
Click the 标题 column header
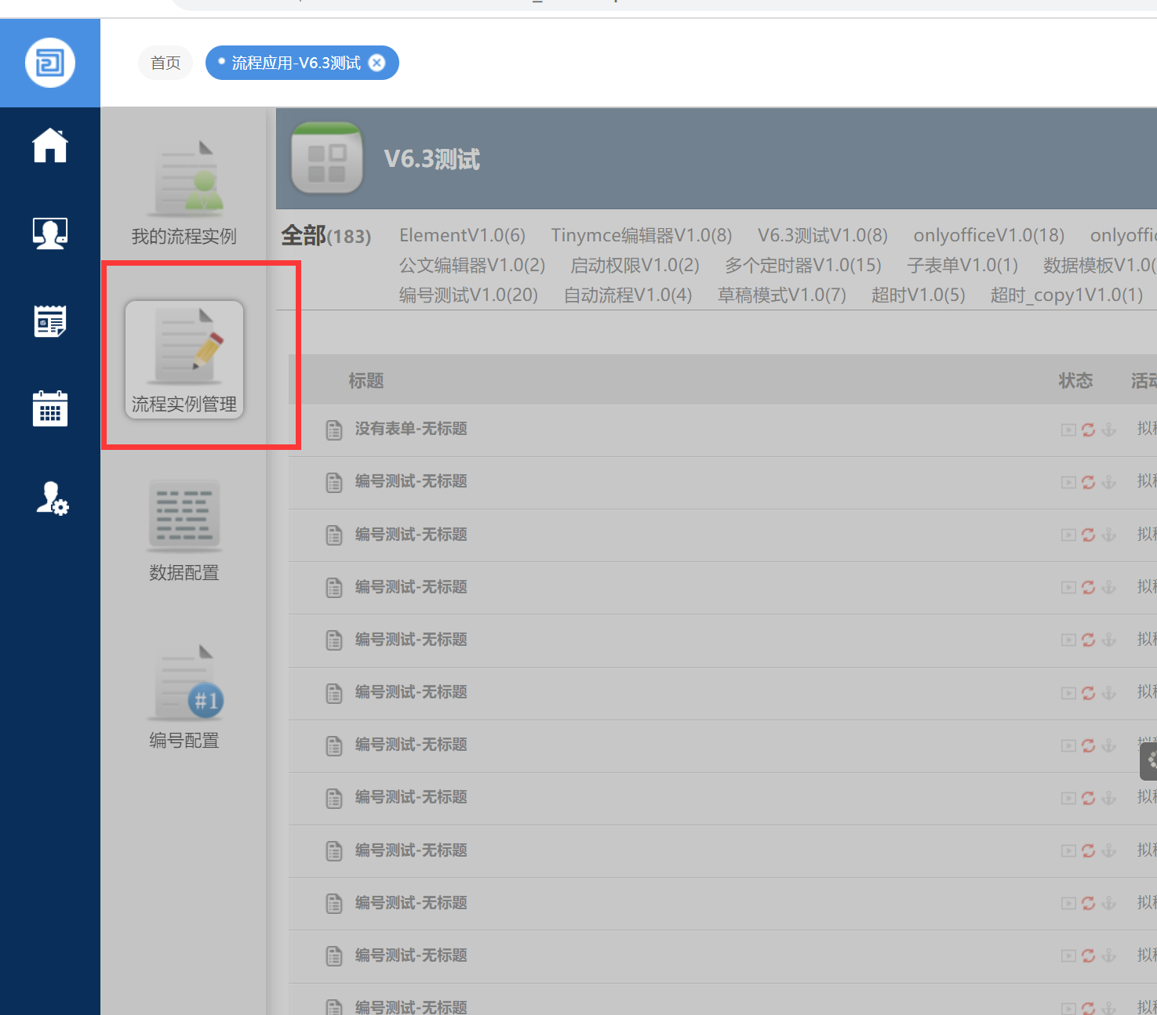[x=366, y=381]
